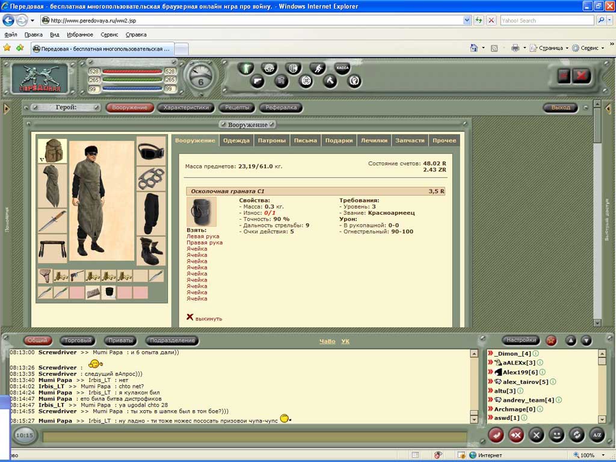Open the Файл menu

[x=11, y=34]
